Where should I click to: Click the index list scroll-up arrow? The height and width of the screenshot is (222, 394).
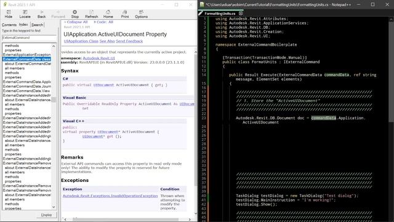[x=54, y=46]
